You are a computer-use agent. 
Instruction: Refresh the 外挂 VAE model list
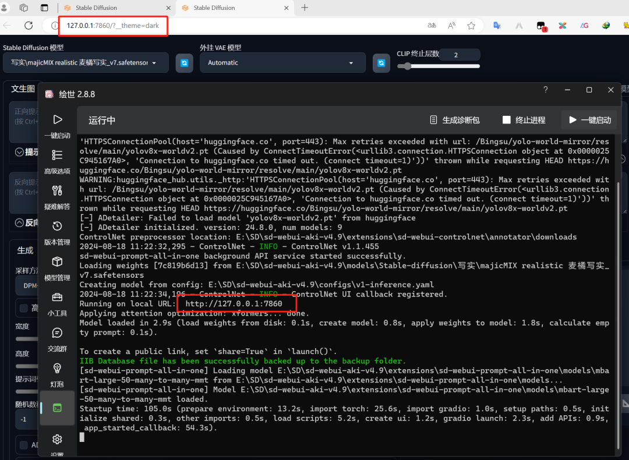[381, 63]
